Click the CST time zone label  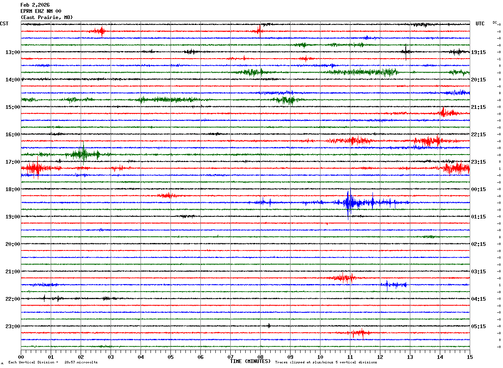click(4, 24)
